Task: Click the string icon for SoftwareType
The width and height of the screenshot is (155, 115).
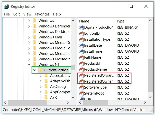Action: click(81, 87)
